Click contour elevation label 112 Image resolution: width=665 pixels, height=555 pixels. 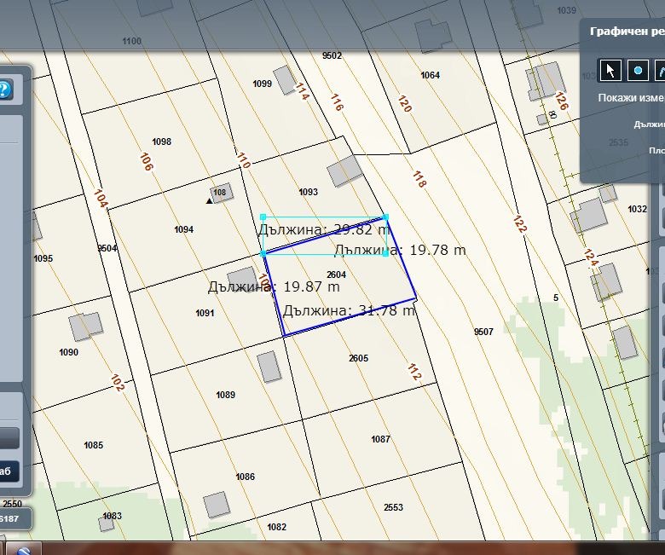click(x=414, y=372)
